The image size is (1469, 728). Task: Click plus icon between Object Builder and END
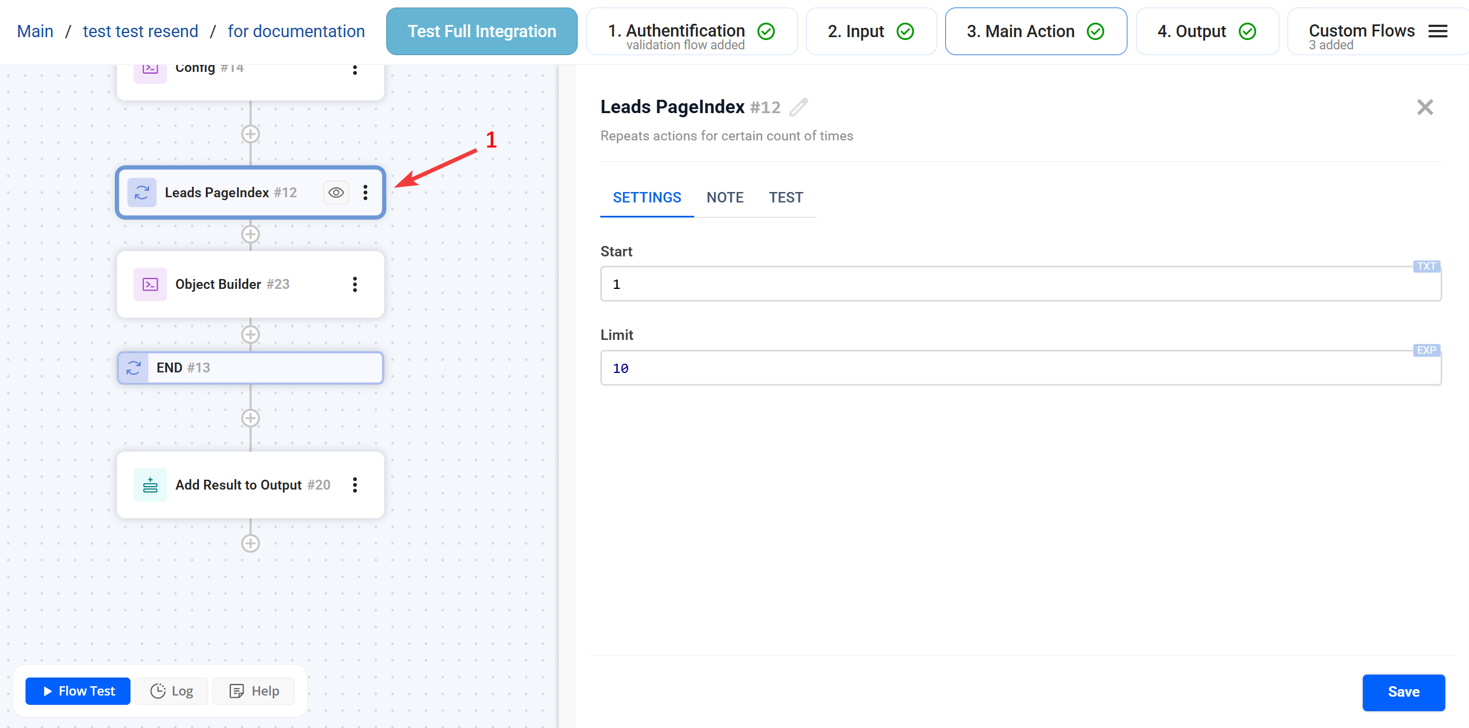coord(250,334)
